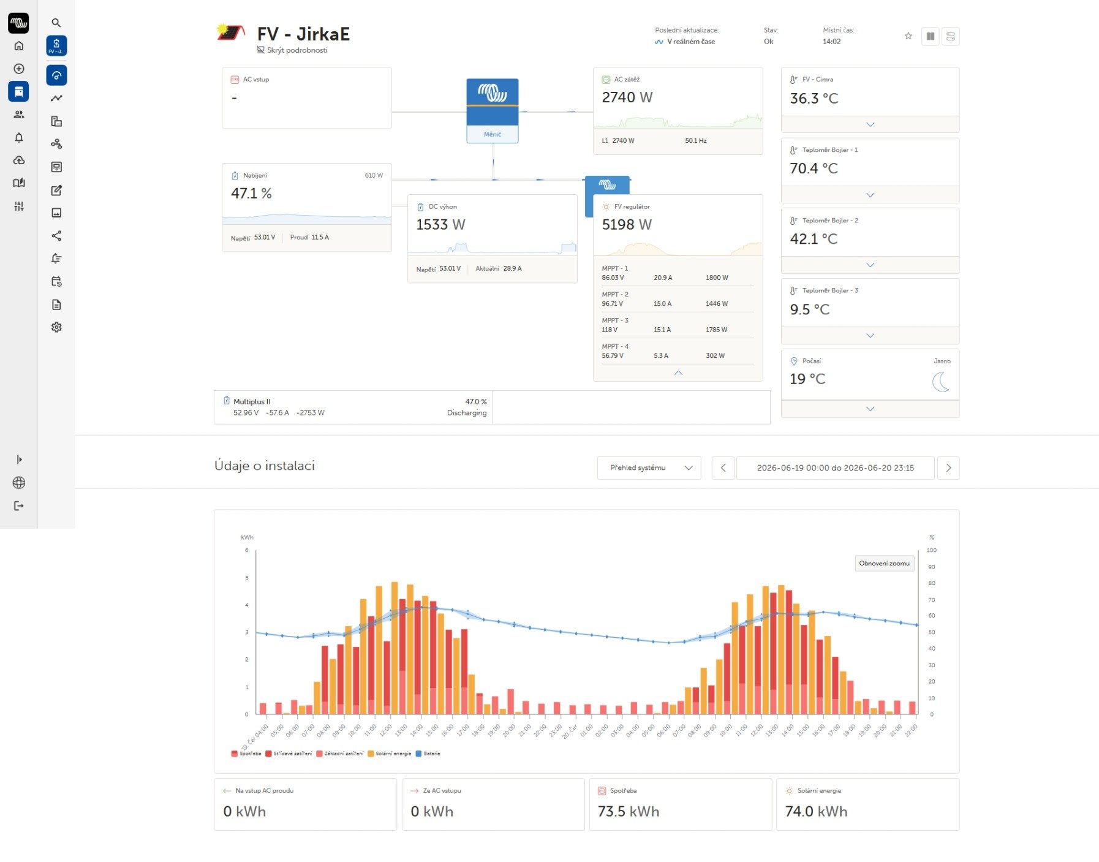Click the Měnič inverter device icon
Image resolution: width=1099 pixels, height=862 pixels.
(x=493, y=111)
